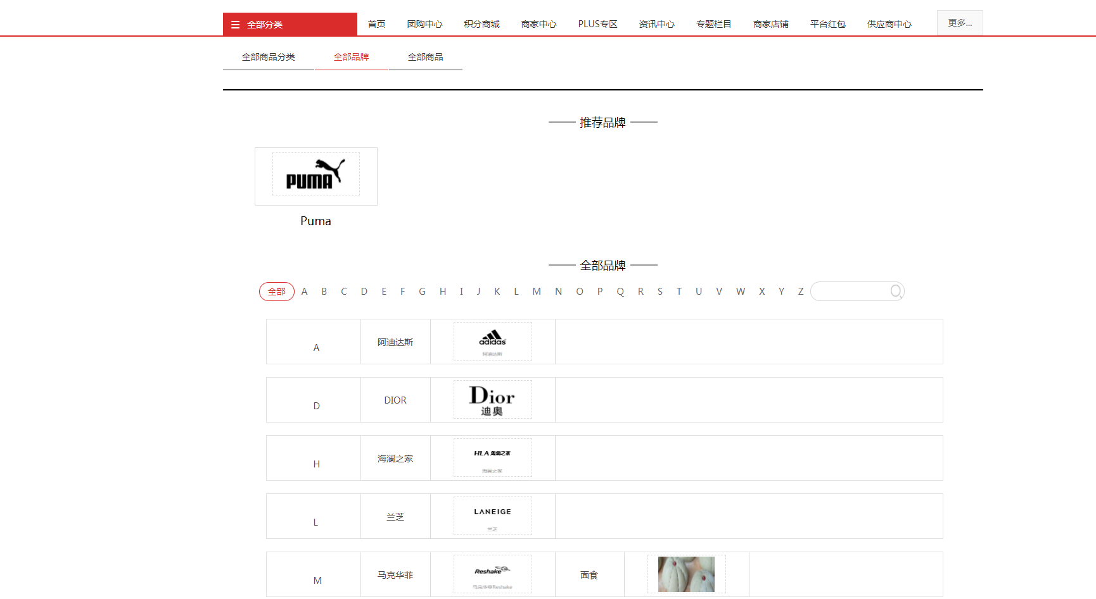Filter brands by letter E
This screenshot has height=599, width=1096.
coord(384,292)
